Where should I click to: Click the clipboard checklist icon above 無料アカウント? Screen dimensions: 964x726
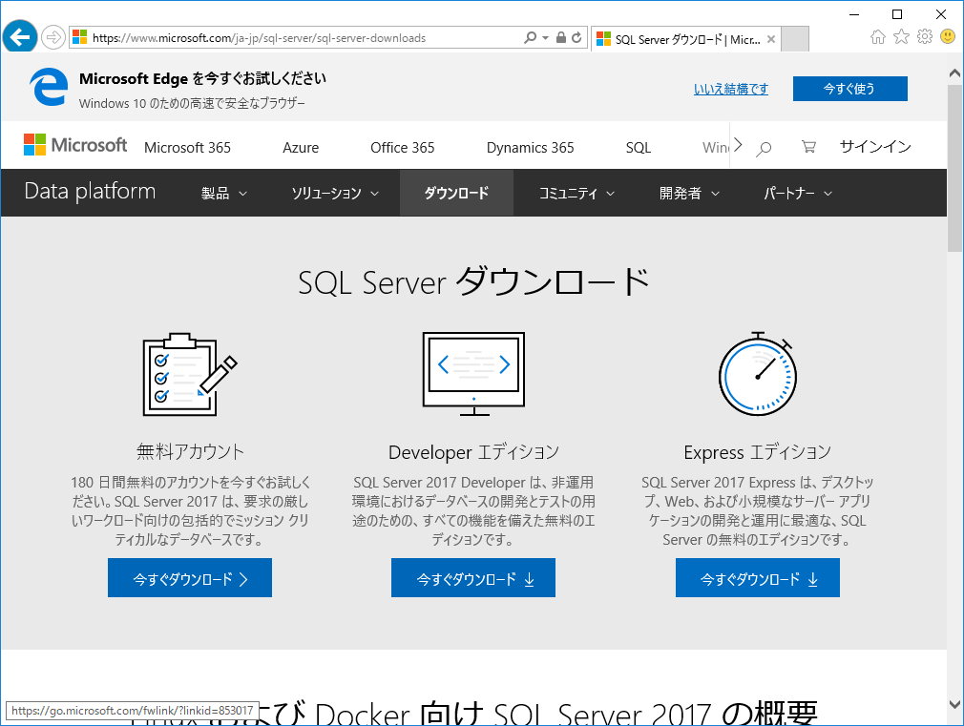click(x=190, y=374)
